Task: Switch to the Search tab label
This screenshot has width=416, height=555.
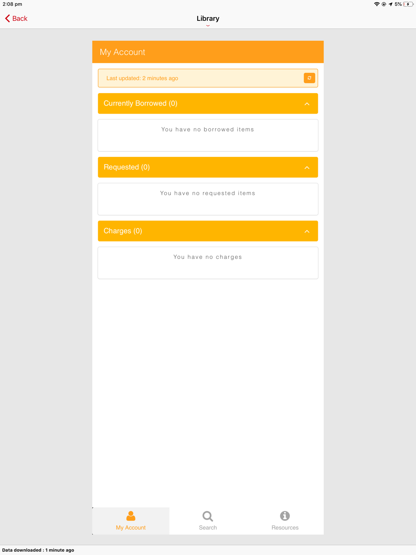Action: tap(208, 528)
